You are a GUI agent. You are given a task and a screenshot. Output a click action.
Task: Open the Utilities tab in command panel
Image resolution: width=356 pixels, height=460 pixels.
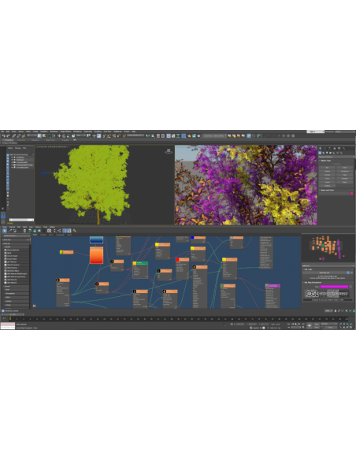343,149
